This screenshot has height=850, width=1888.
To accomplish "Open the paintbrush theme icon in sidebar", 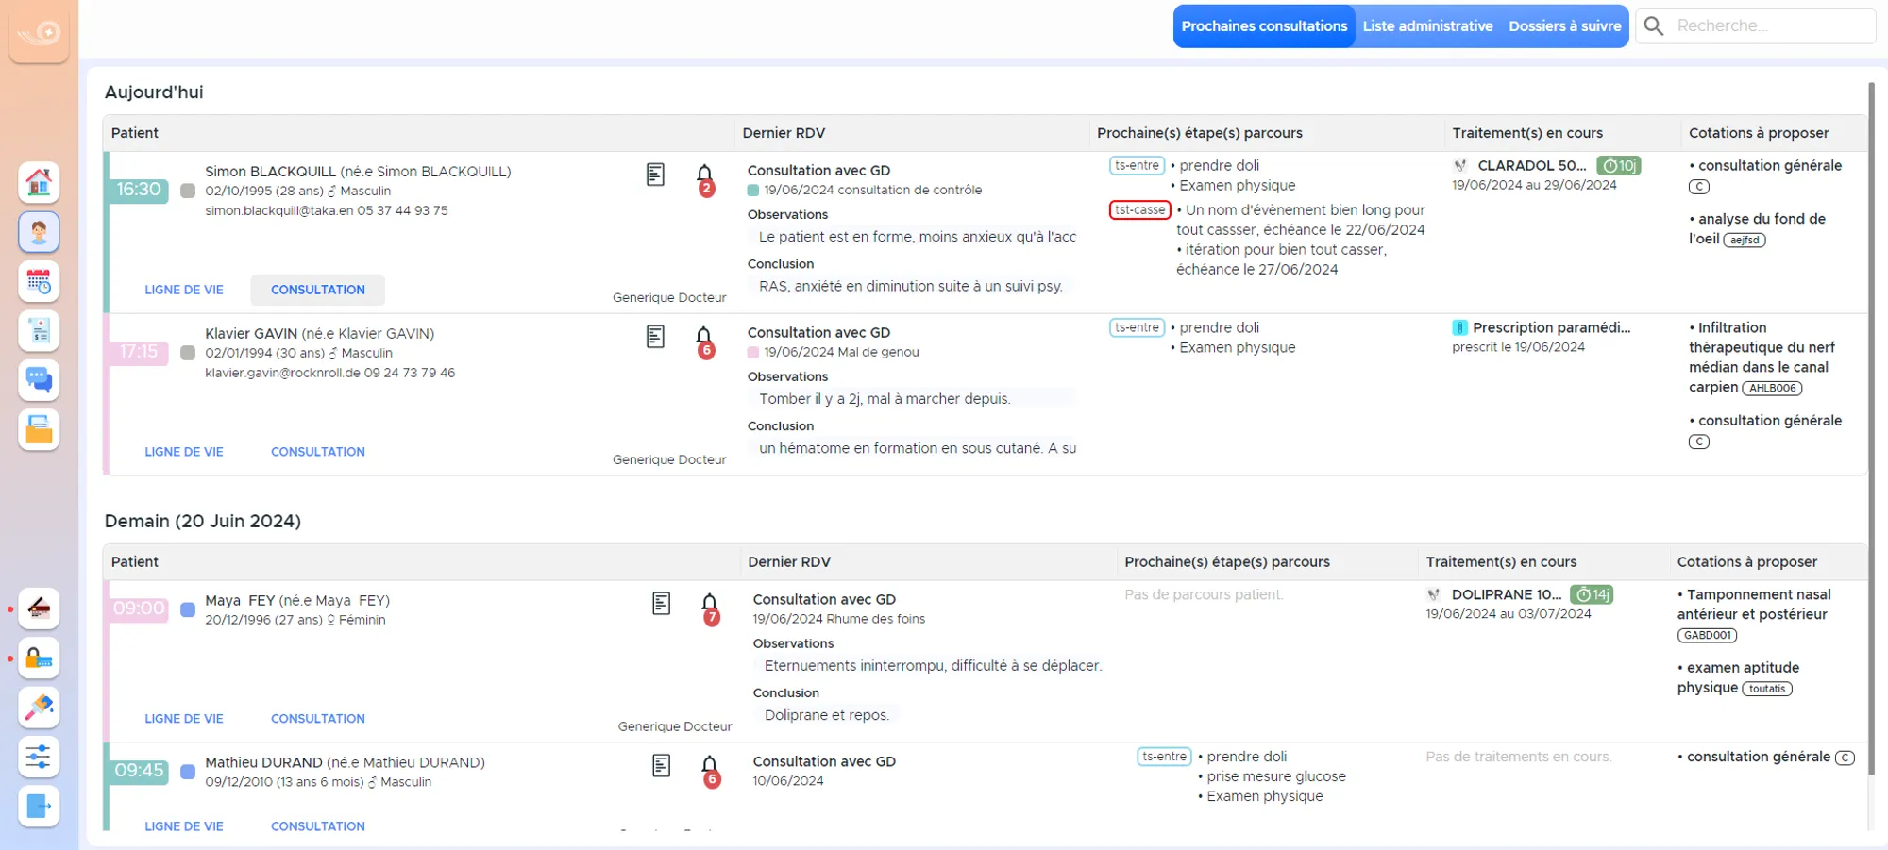I will tap(39, 707).
